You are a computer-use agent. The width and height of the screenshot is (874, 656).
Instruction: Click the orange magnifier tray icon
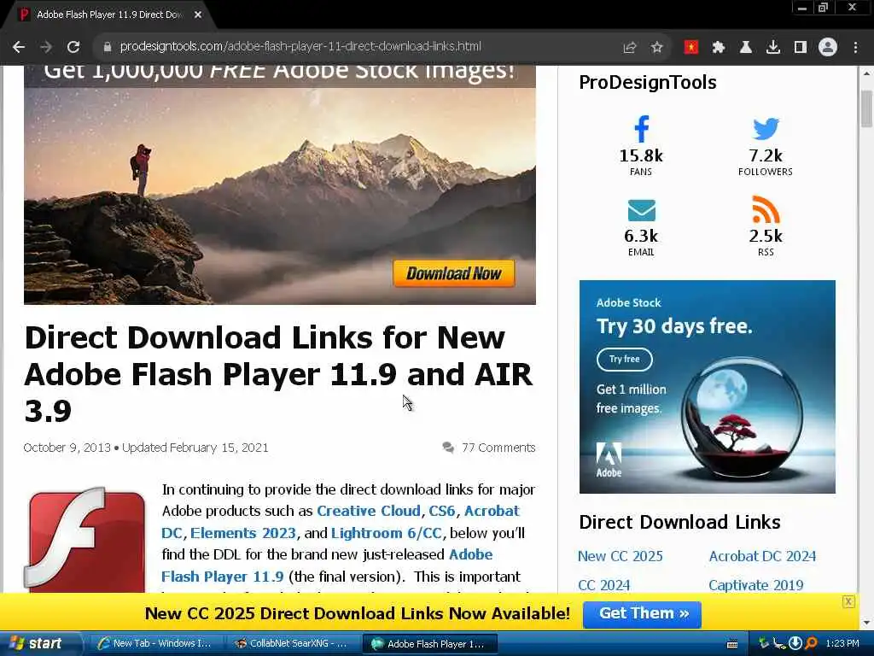point(811,644)
